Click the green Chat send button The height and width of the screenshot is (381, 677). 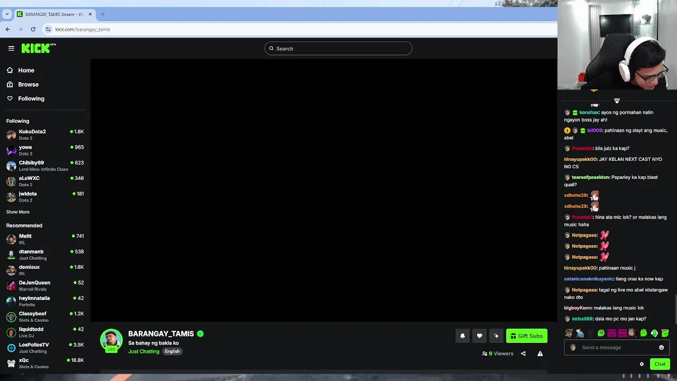click(660, 364)
